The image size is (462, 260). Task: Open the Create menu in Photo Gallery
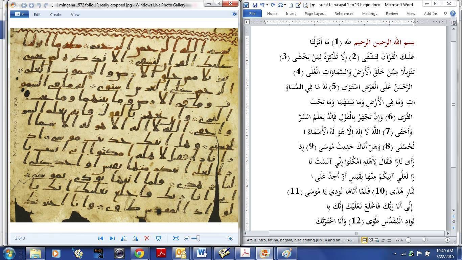click(55, 14)
